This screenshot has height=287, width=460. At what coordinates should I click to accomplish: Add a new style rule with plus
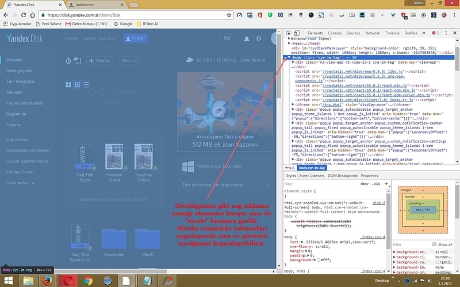(386, 184)
